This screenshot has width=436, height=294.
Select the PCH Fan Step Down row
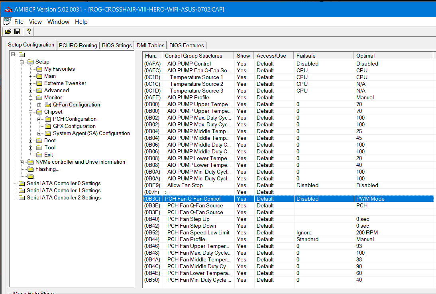pos(289,226)
